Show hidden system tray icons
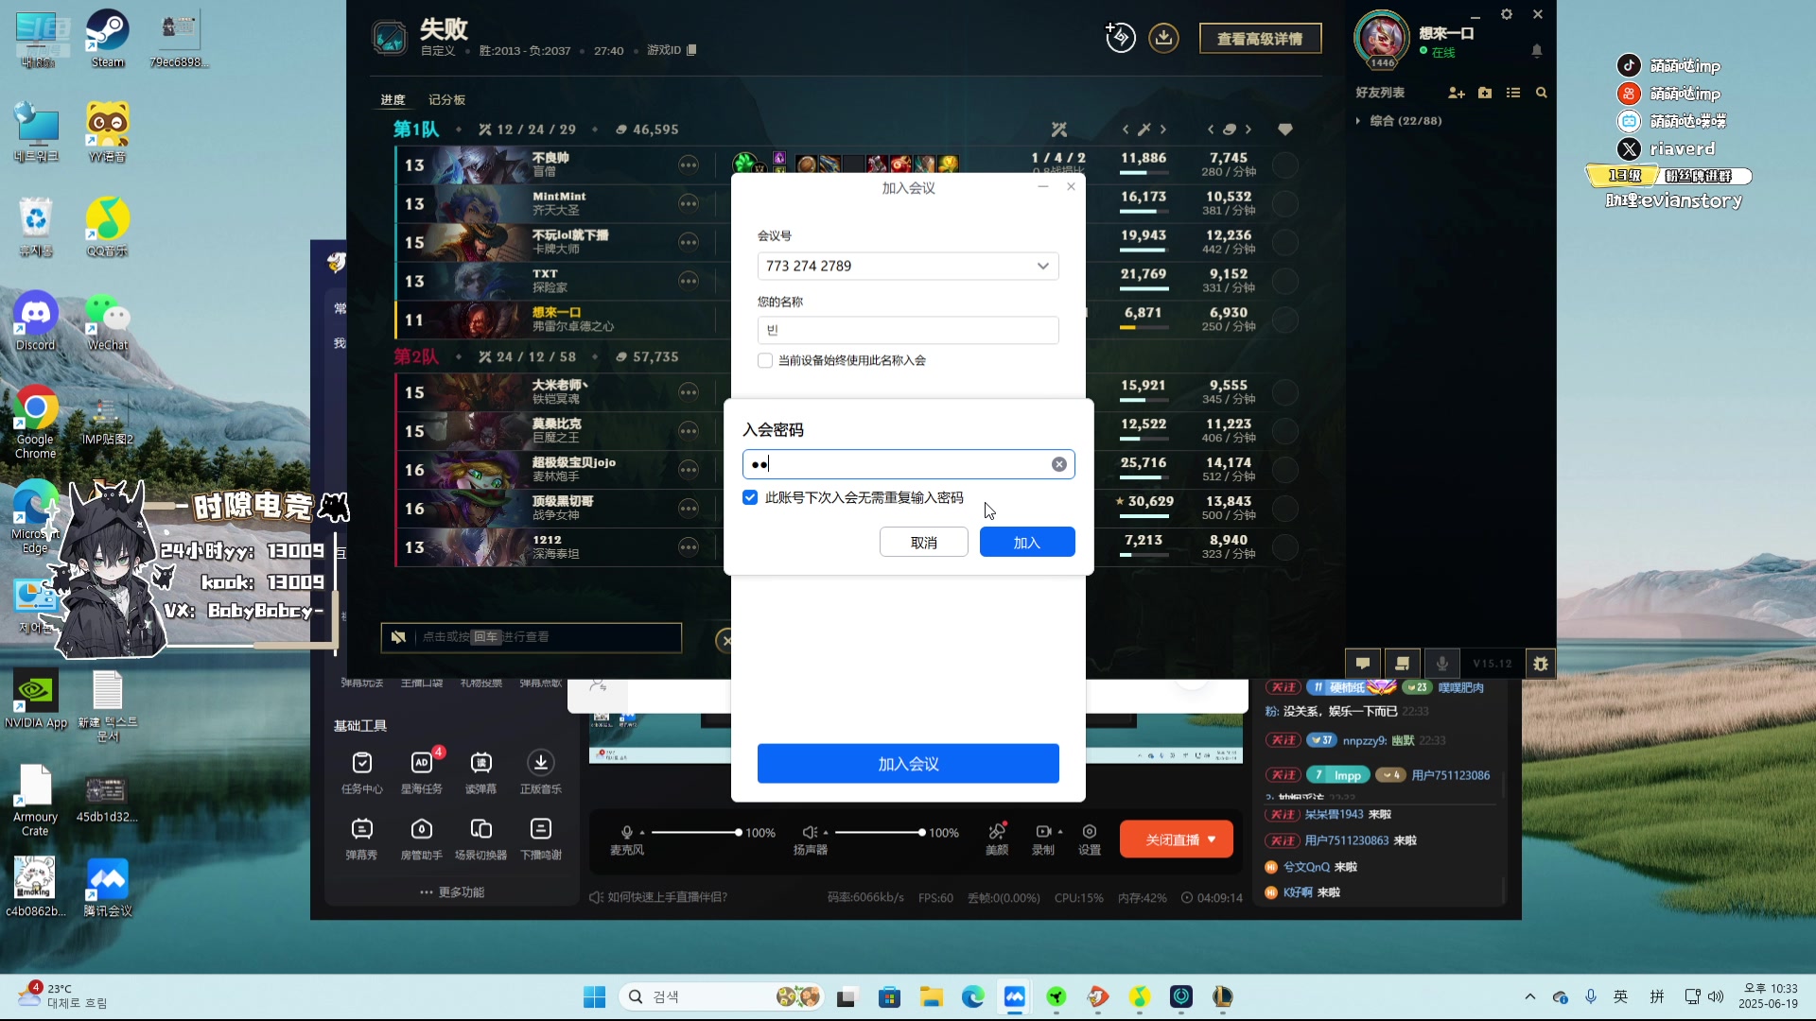Image resolution: width=1816 pixels, height=1021 pixels. click(1529, 996)
